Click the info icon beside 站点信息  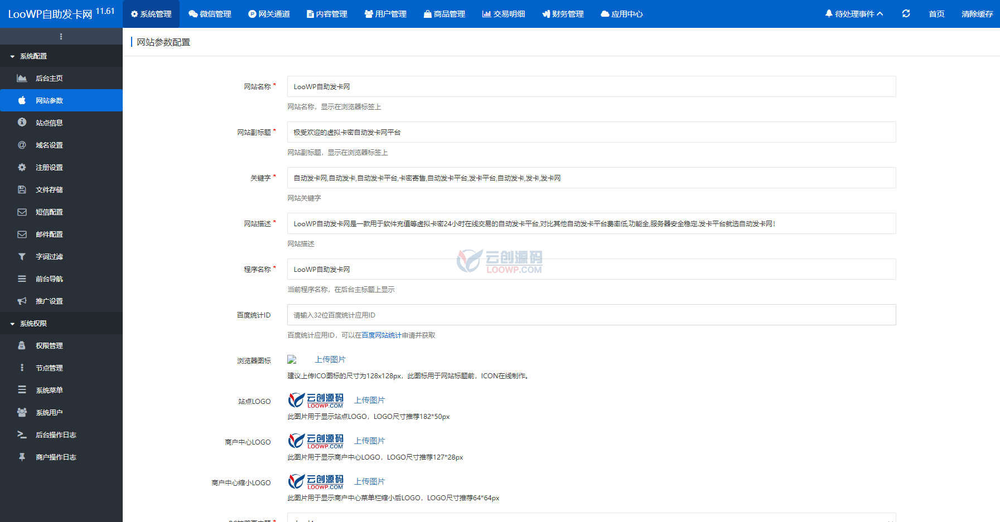point(22,122)
